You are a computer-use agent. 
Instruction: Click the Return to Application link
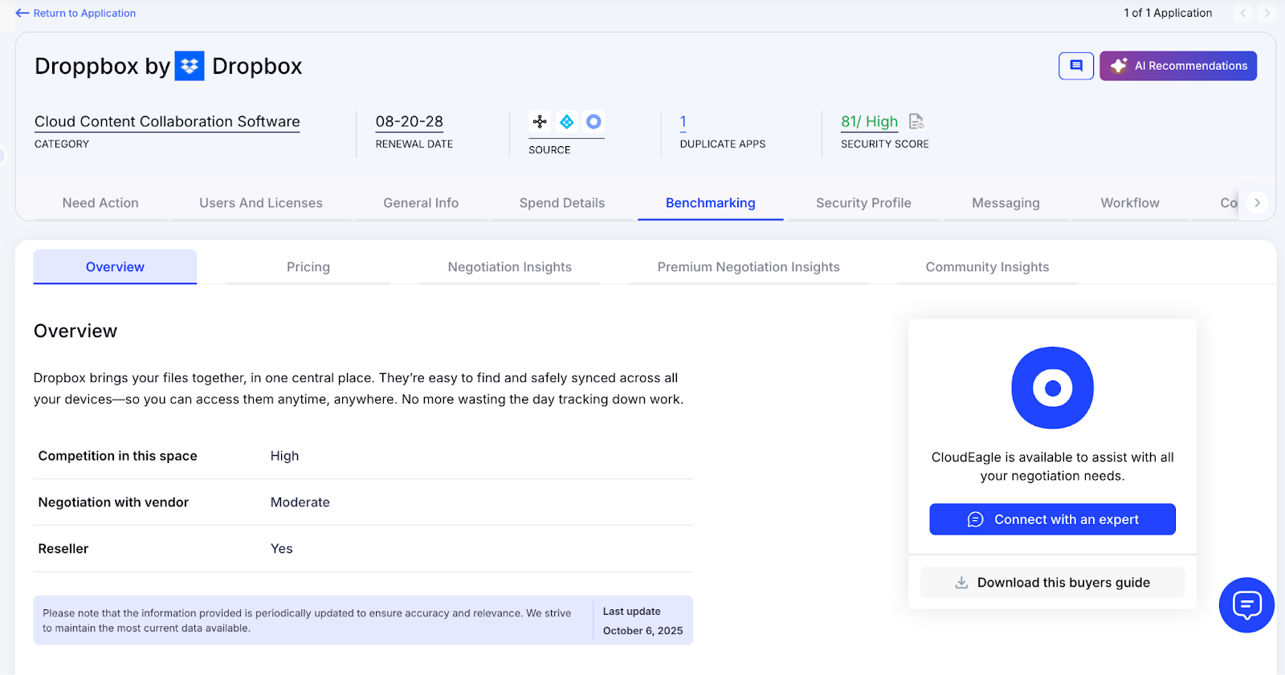tap(84, 13)
